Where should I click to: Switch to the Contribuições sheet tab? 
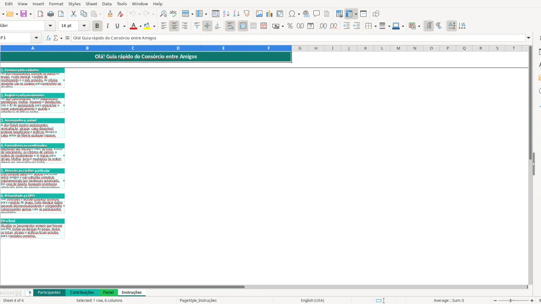tap(82, 292)
